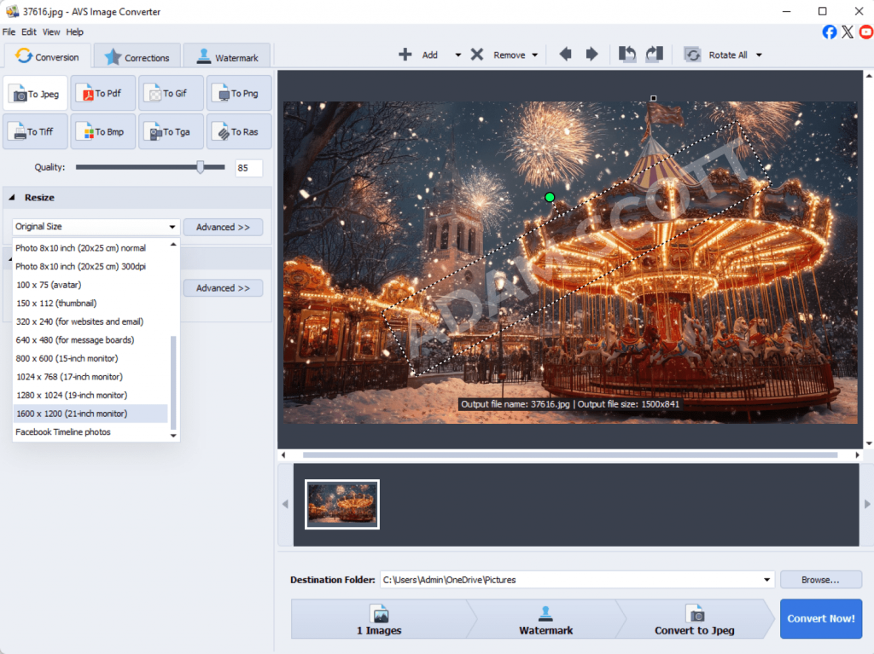Image resolution: width=874 pixels, height=654 pixels.
Task: Pick the To Tiff conversion format
Action: 34,132
